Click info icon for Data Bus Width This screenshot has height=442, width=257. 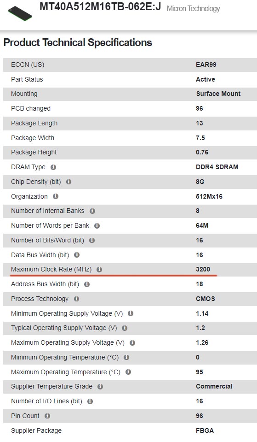pyautogui.click(x=77, y=255)
